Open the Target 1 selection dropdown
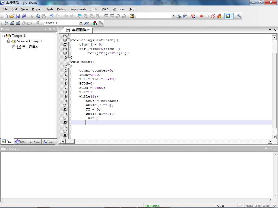The width and height of the screenshot is (278, 208). coord(81,23)
